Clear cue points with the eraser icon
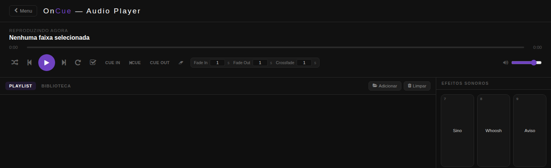The image size is (551, 168). point(181,63)
